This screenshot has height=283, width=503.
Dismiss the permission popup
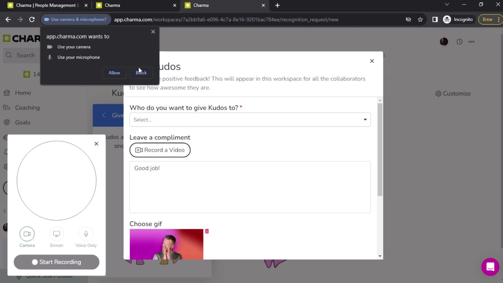point(153,32)
